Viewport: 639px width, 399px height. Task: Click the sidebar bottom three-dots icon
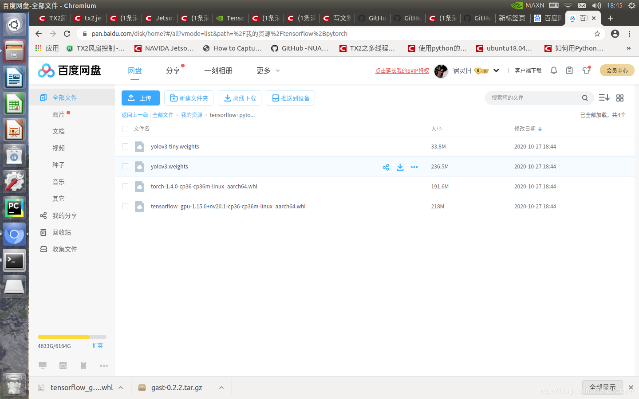104,366
